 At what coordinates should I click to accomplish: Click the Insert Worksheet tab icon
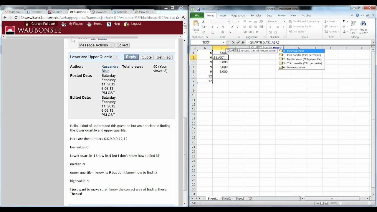point(250,198)
